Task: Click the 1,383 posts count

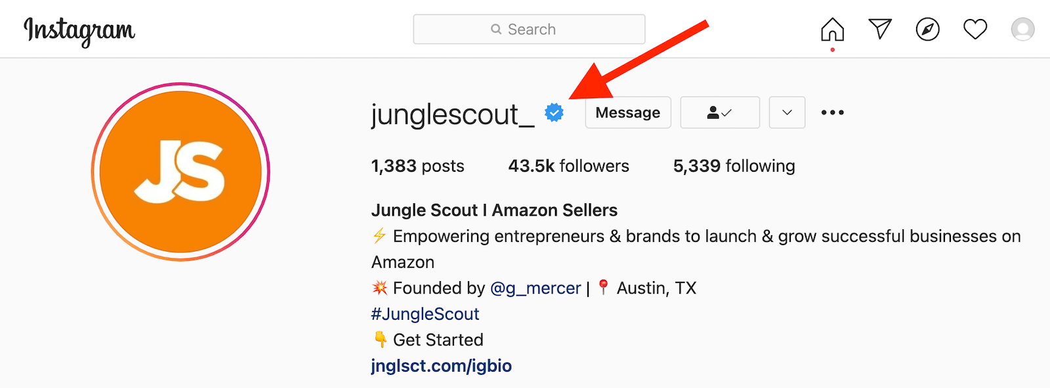Action: (x=417, y=166)
